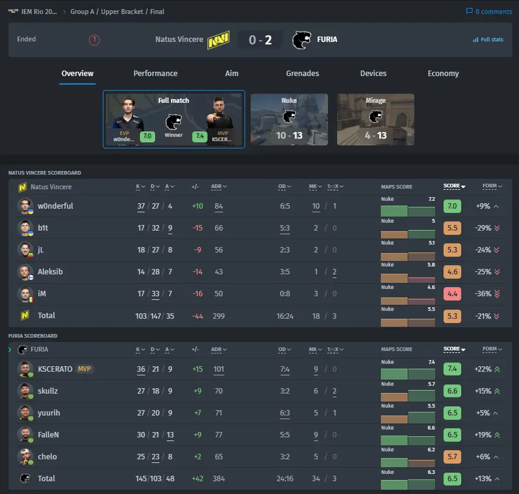The image size is (519, 494).
Task: Click the MVP badge beside KSCERATO
Action: (85, 369)
